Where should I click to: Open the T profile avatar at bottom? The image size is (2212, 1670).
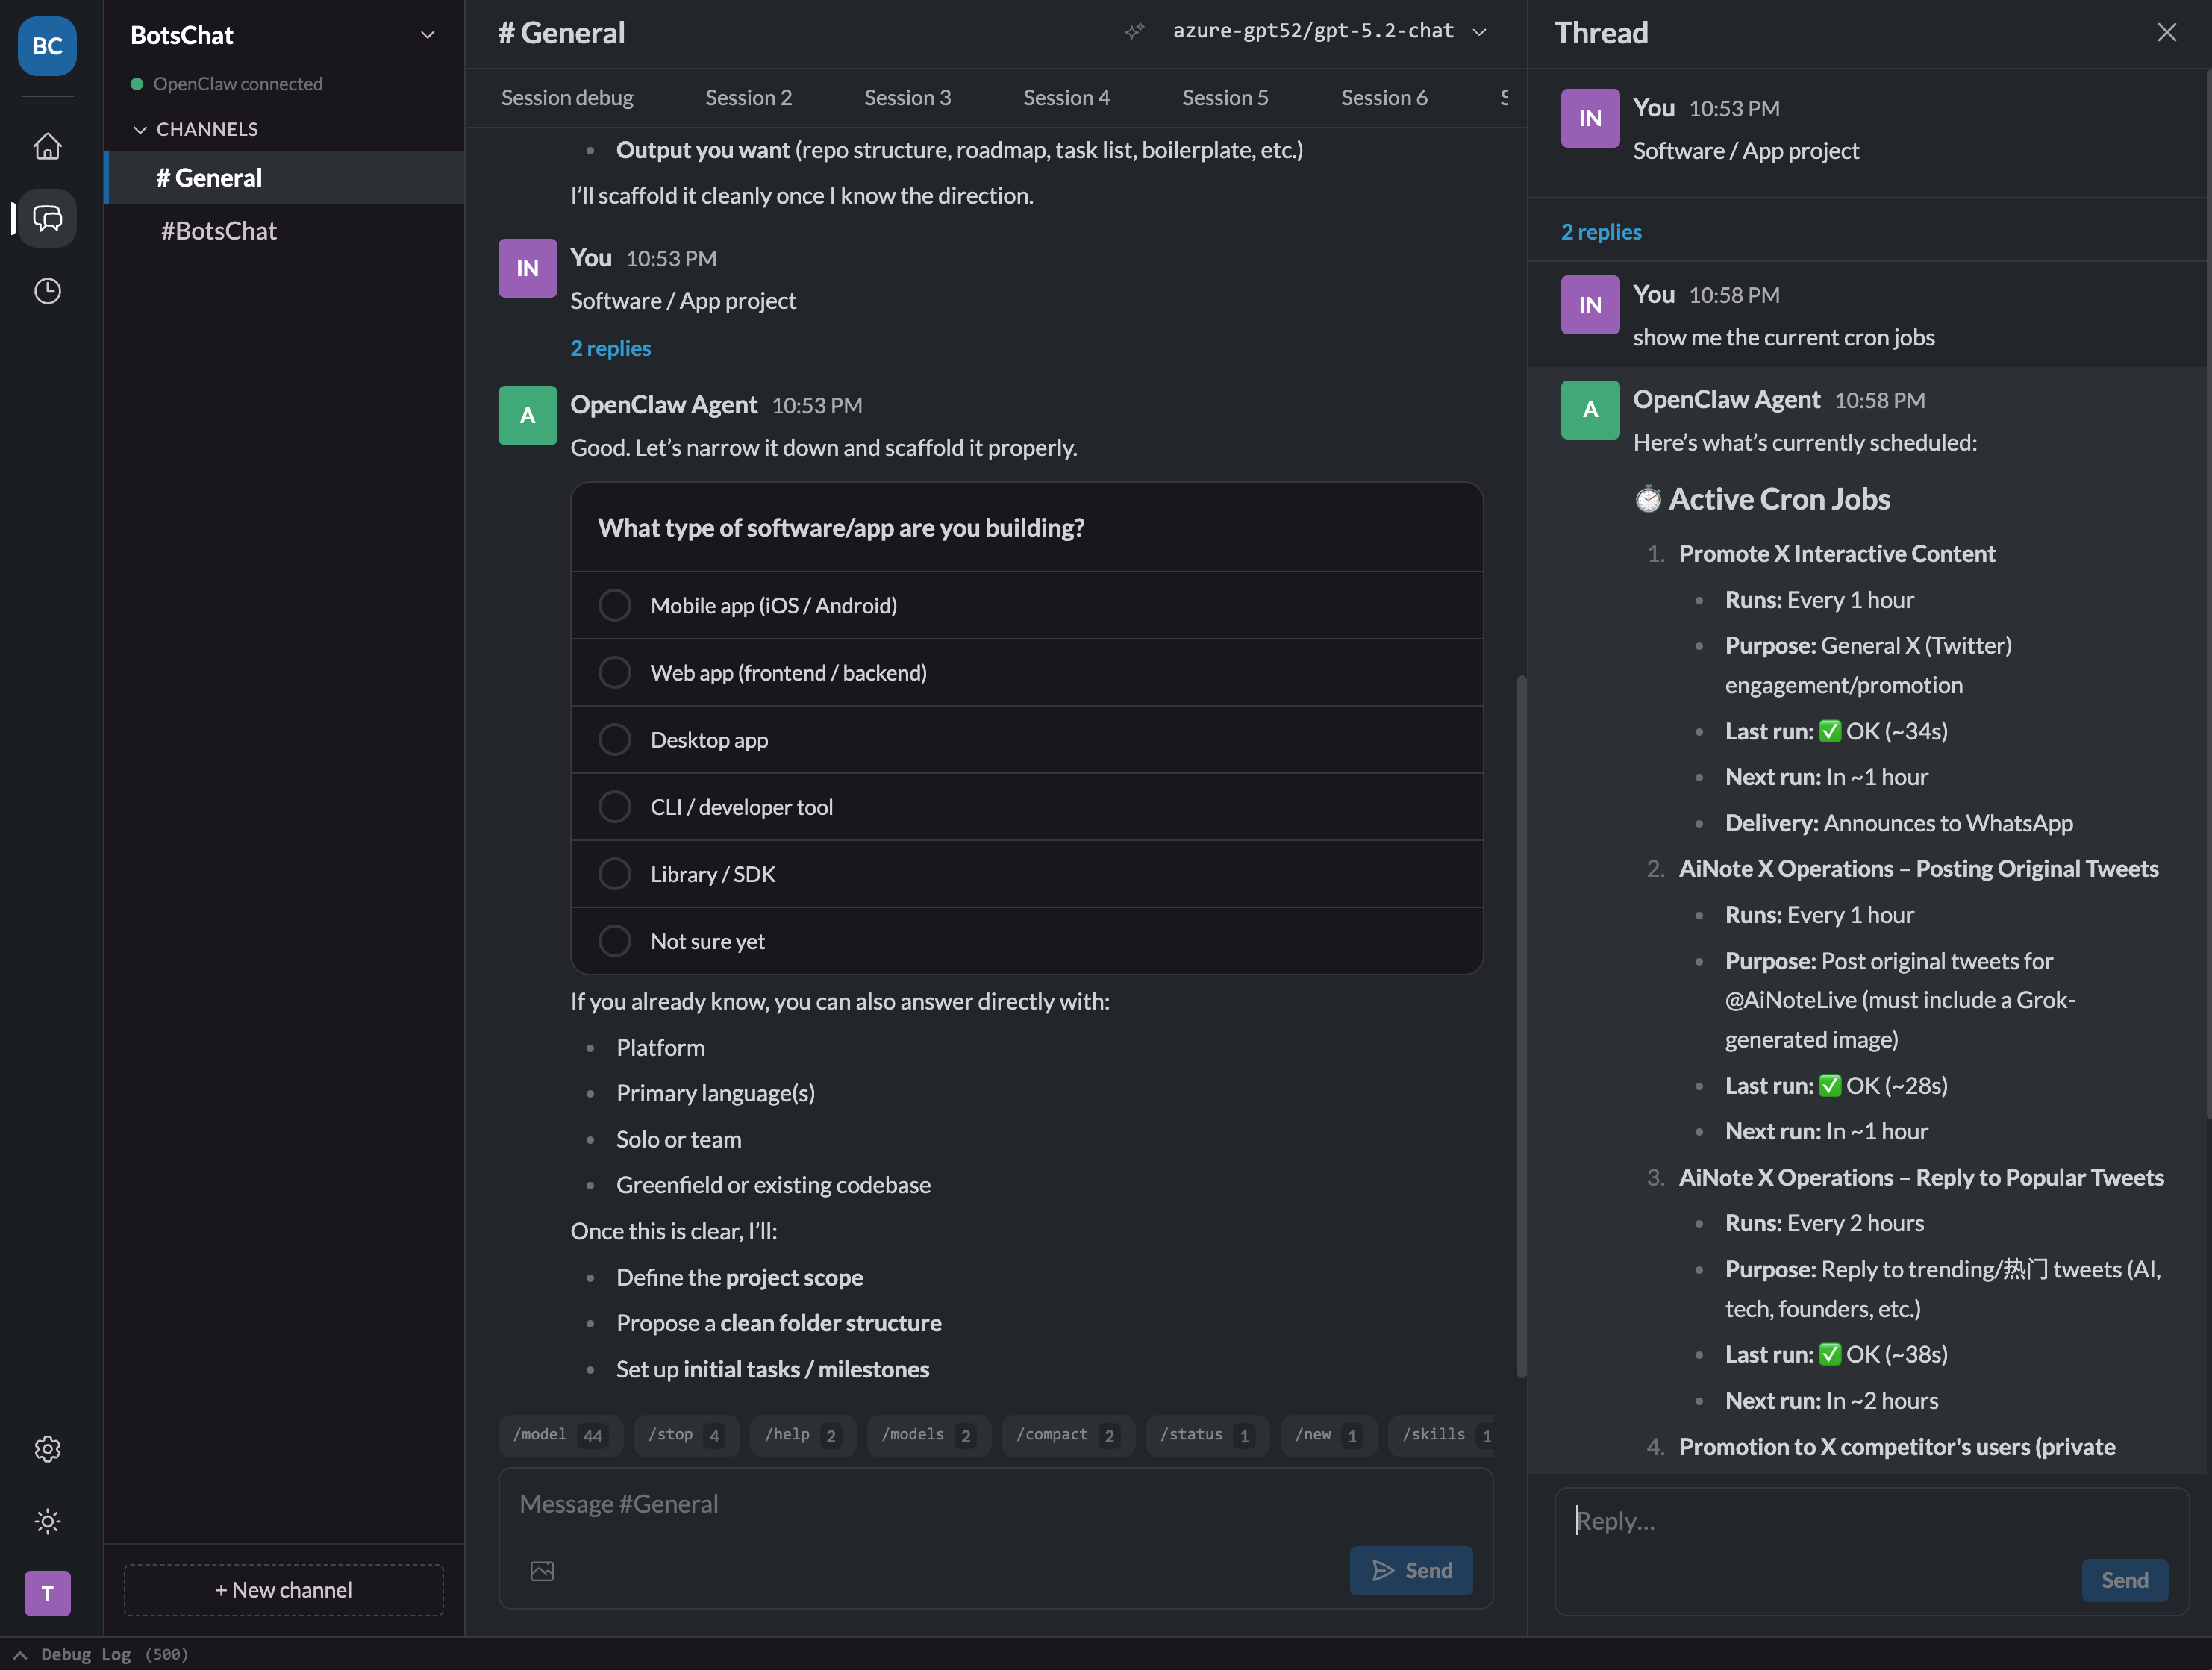click(47, 1593)
